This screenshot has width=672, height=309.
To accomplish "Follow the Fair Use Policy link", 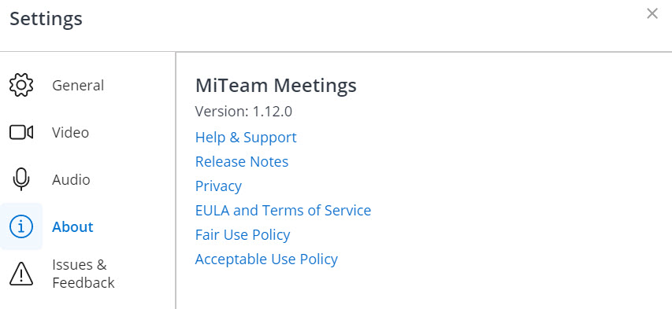I will click(243, 235).
